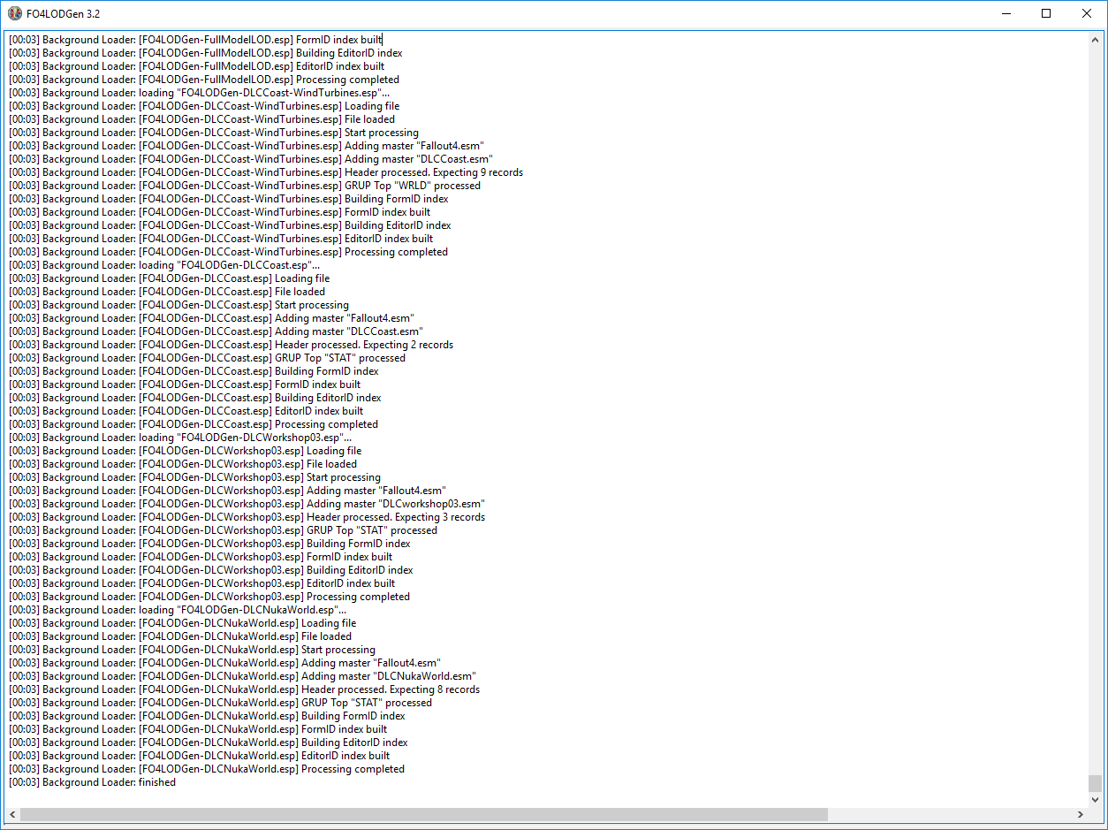Click the log line 'Background Loader: finished'
This screenshot has height=830, width=1108.
(92, 782)
